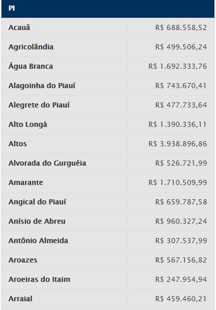Click the Amarante row name
This screenshot has height=310, width=216.
click(x=26, y=182)
